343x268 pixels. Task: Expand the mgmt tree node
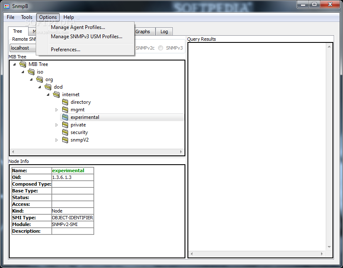click(56, 110)
